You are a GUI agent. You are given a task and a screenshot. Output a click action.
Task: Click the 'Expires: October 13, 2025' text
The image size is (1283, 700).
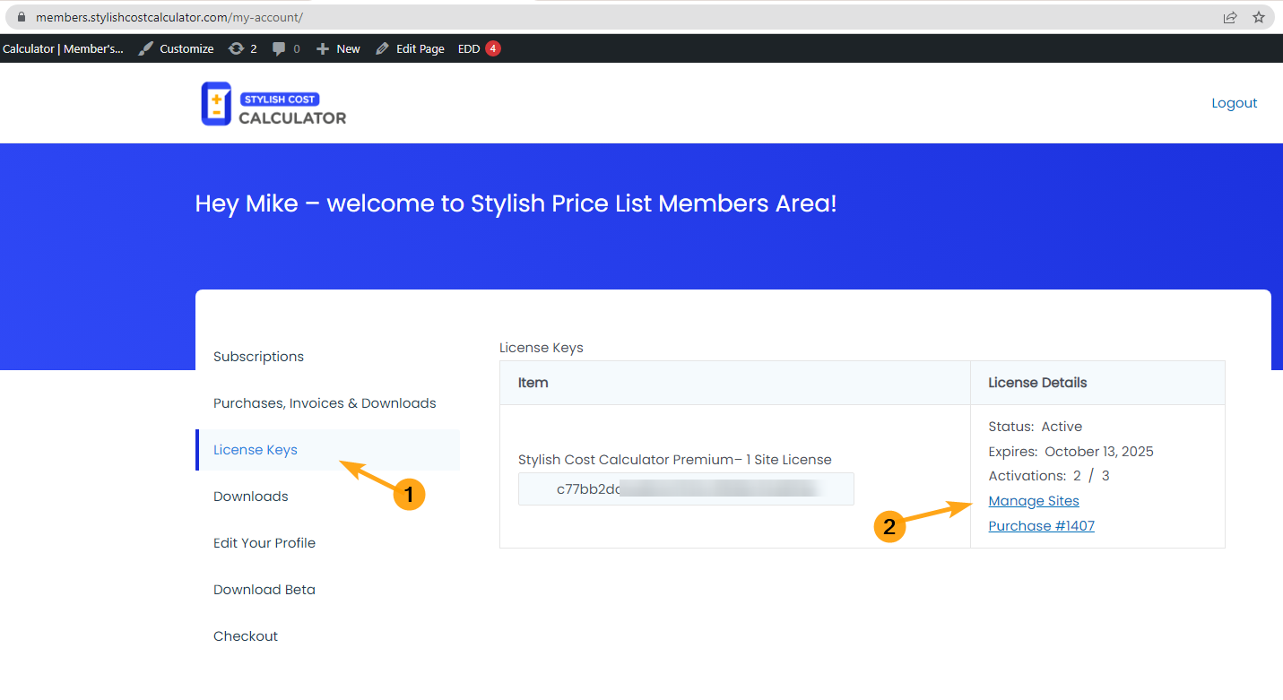click(x=1071, y=452)
